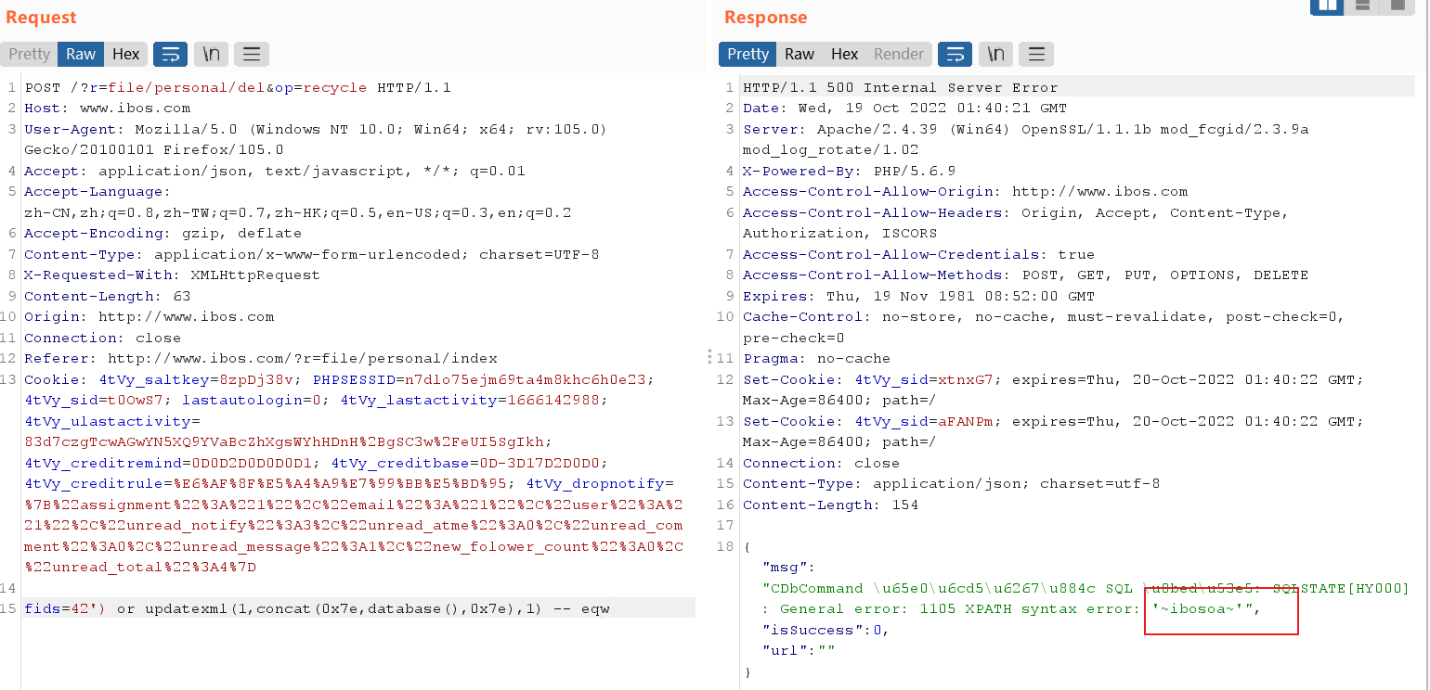
Task: Click the Access-Control-Allow-Origin response header
Action: click(965, 192)
